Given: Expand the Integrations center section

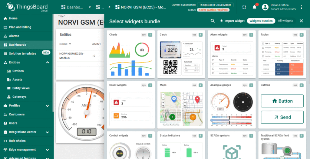Looking at the screenshot, I should click(x=48, y=132).
